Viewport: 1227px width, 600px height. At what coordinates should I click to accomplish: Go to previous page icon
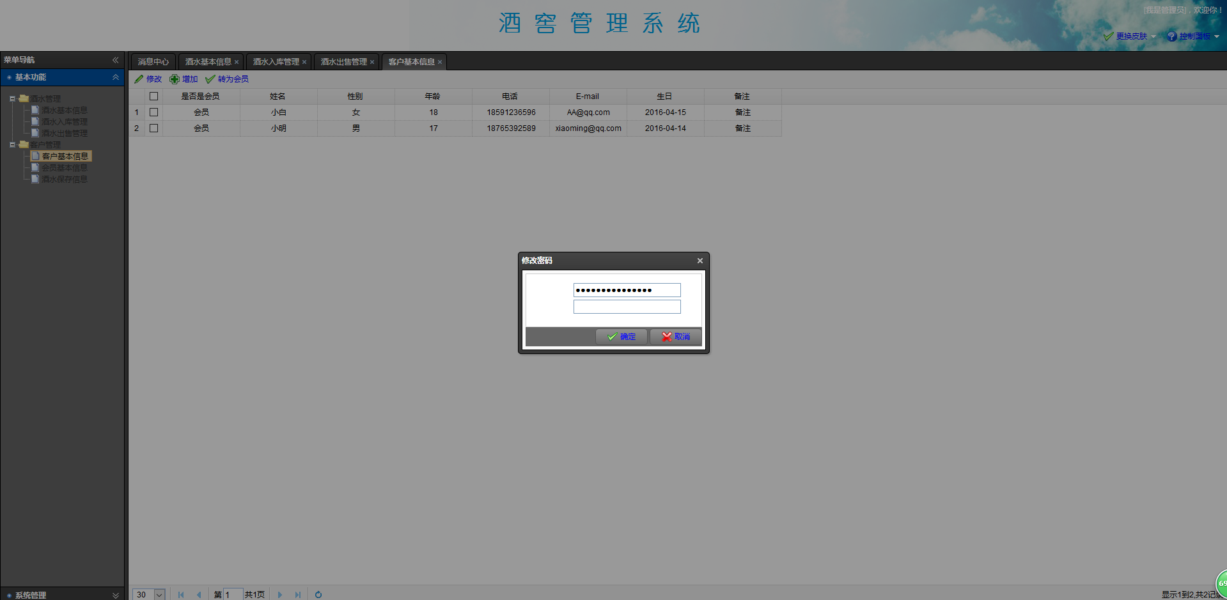pos(199,595)
